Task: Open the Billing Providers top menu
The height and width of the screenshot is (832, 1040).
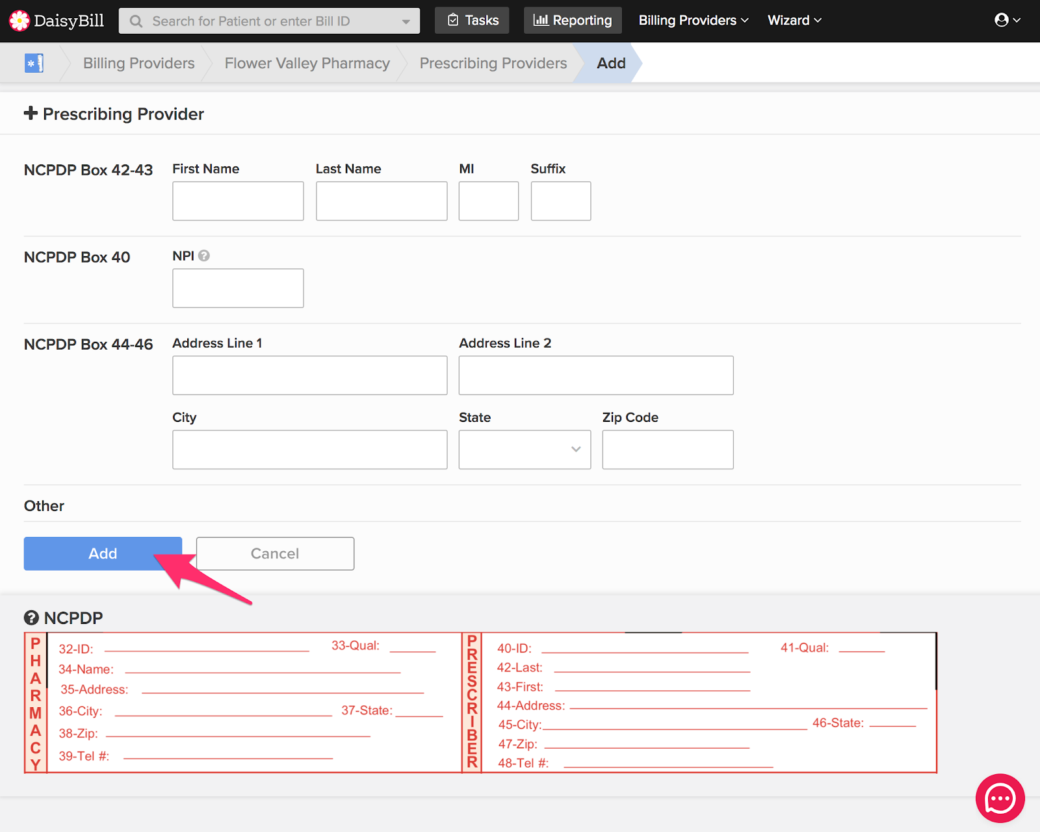Action: pyautogui.click(x=694, y=20)
